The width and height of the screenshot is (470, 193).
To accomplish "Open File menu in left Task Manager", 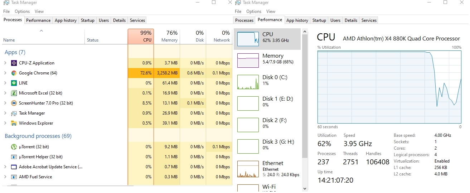I will tap(6, 11).
